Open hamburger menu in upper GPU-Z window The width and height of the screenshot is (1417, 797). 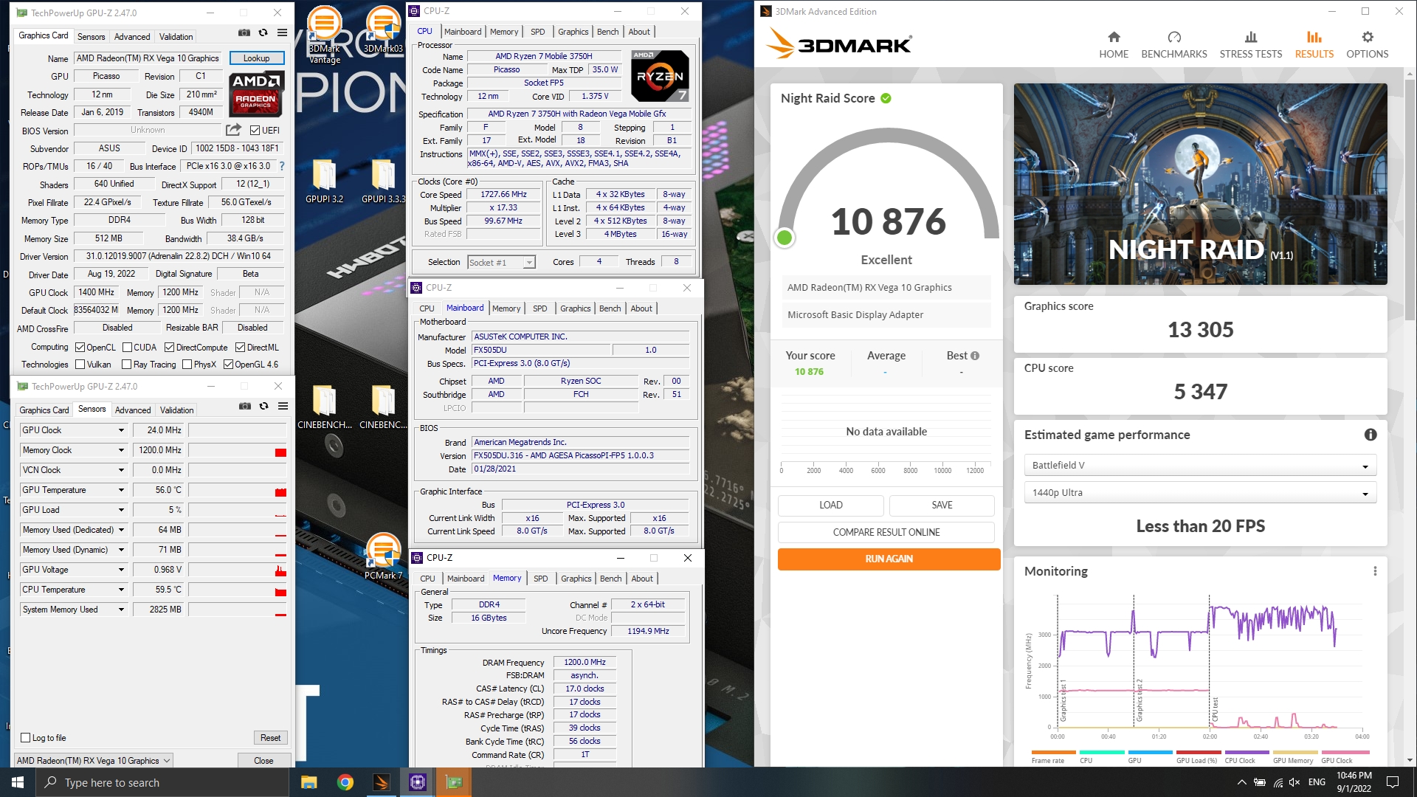coord(282,32)
